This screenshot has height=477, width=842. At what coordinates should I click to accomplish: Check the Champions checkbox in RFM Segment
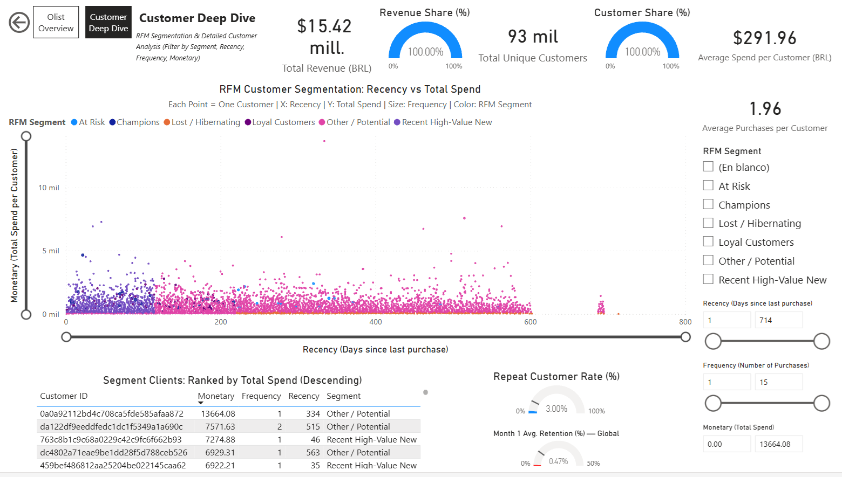708,204
